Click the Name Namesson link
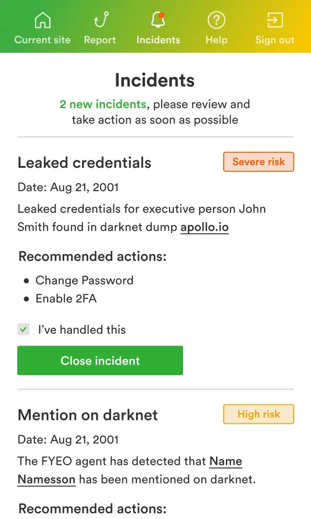 (46, 479)
